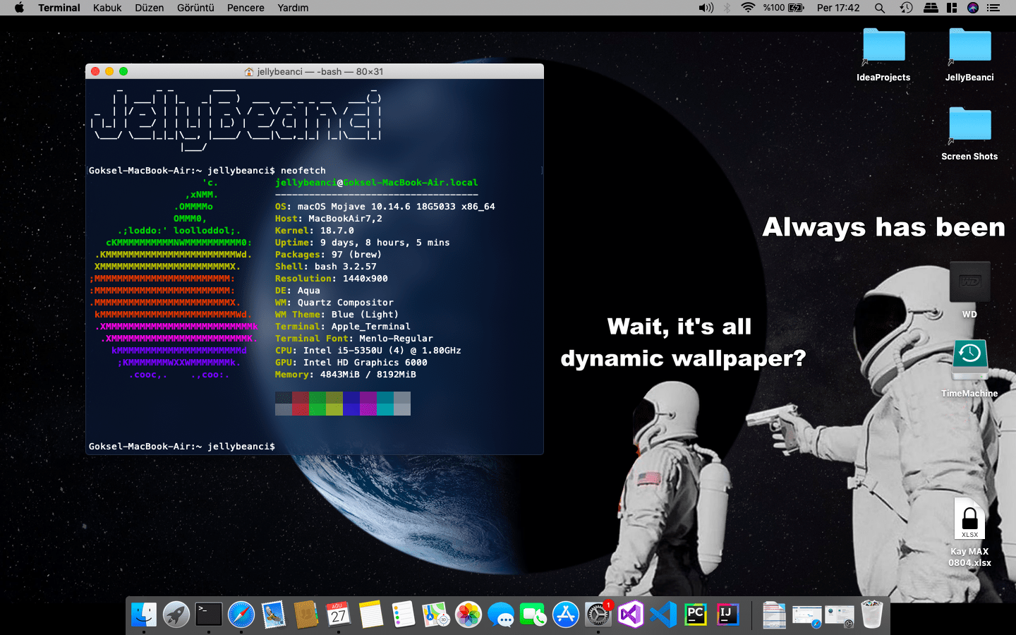This screenshot has height=635, width=1016.
Task: Click the %100 battery indicator
Action: point(783,8)
